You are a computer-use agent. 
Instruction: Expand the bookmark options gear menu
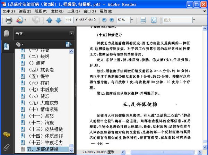pyautogui.click(x=19, y=44)
